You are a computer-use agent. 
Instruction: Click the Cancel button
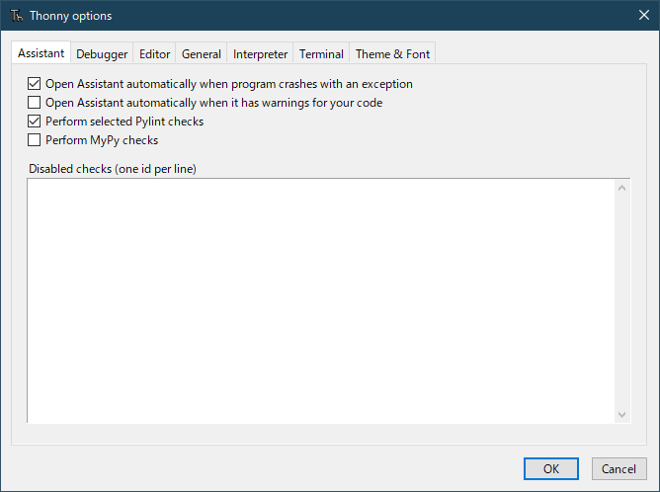point(619,468)
